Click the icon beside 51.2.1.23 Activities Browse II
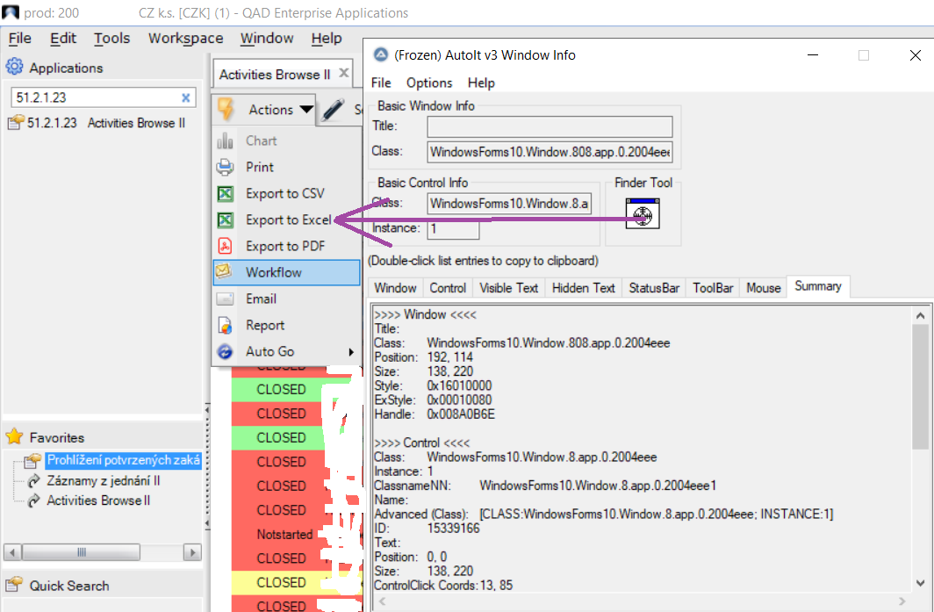 (x=16, y=123)
